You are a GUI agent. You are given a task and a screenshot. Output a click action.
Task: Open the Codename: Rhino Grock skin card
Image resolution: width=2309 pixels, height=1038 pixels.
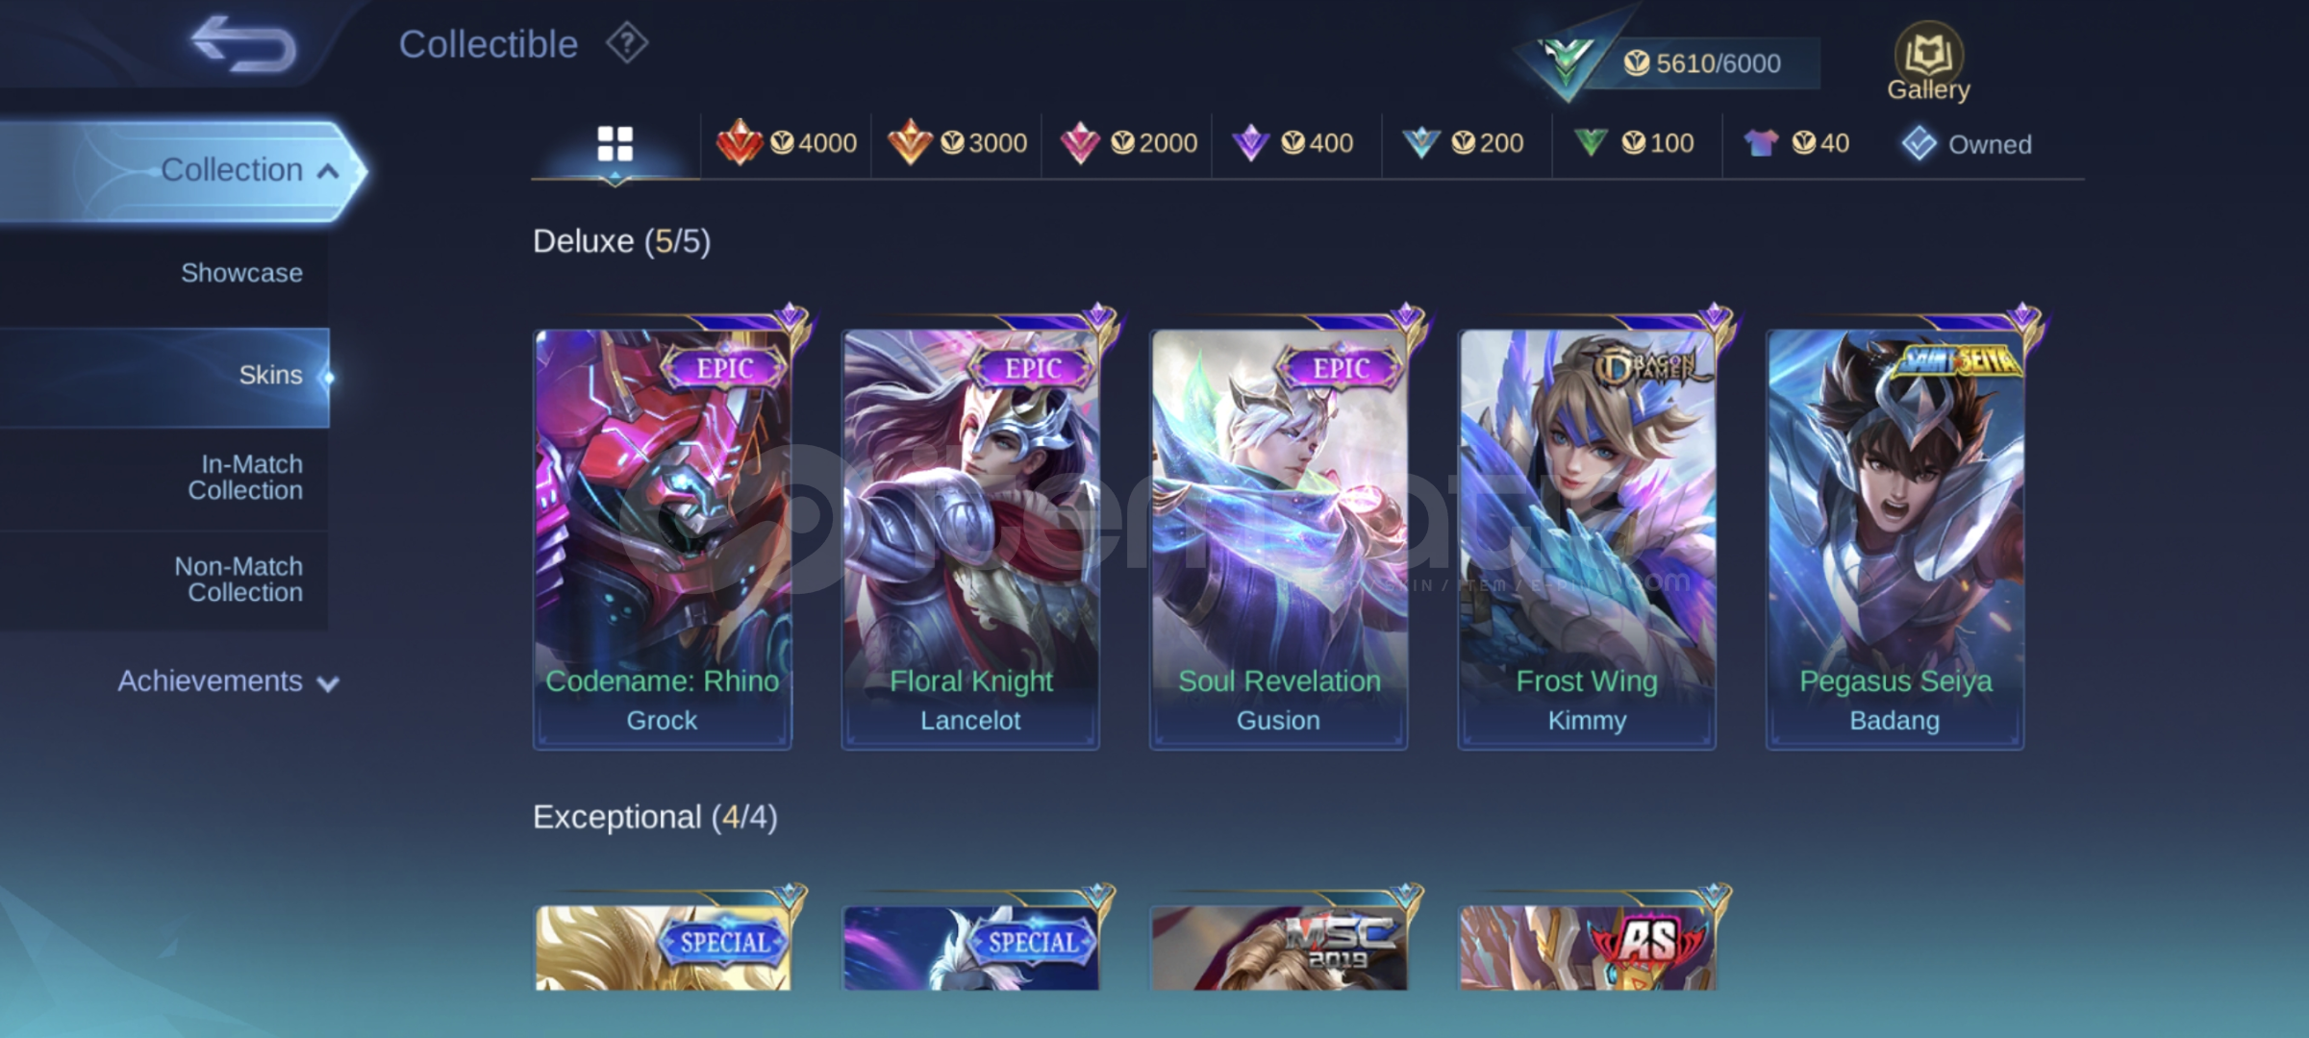pos(663,538)
